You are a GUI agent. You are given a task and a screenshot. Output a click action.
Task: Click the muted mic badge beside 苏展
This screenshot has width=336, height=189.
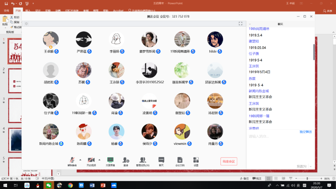click(88, 82)
